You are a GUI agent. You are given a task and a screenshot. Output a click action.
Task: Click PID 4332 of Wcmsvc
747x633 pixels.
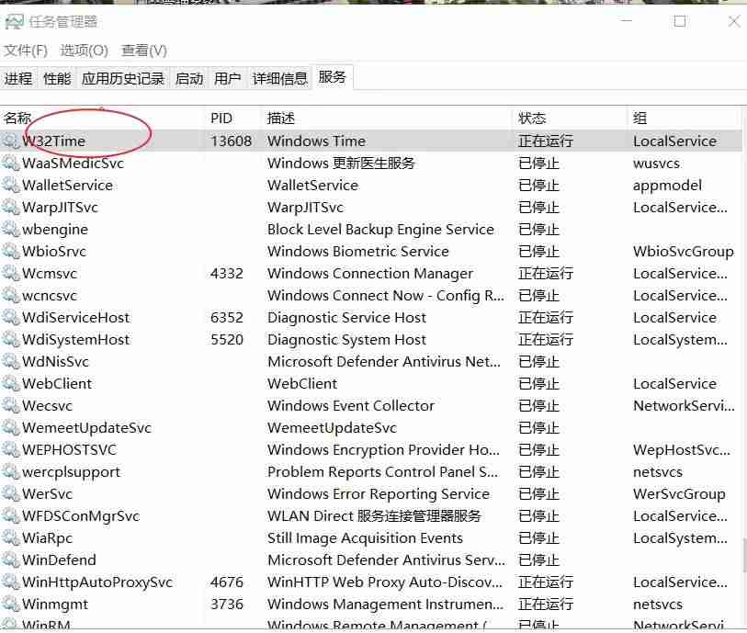[x=227, y=273]
